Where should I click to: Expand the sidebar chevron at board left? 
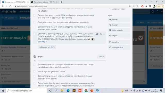(x=2, y=18)
